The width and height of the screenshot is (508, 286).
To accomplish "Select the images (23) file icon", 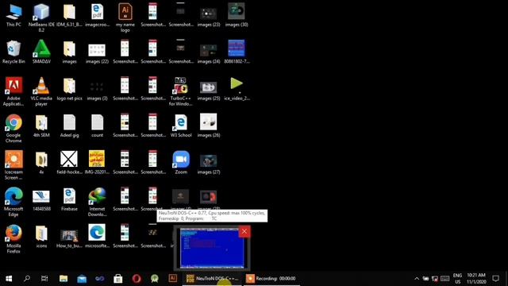I will tap(209, 15).
